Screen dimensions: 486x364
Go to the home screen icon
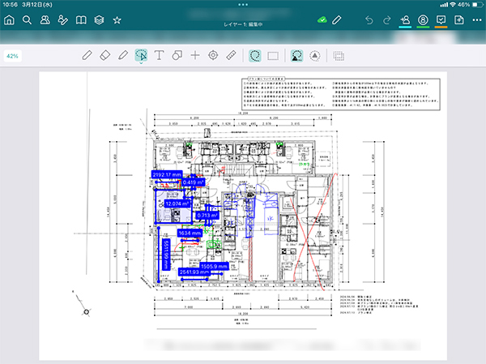coord(9,19)
